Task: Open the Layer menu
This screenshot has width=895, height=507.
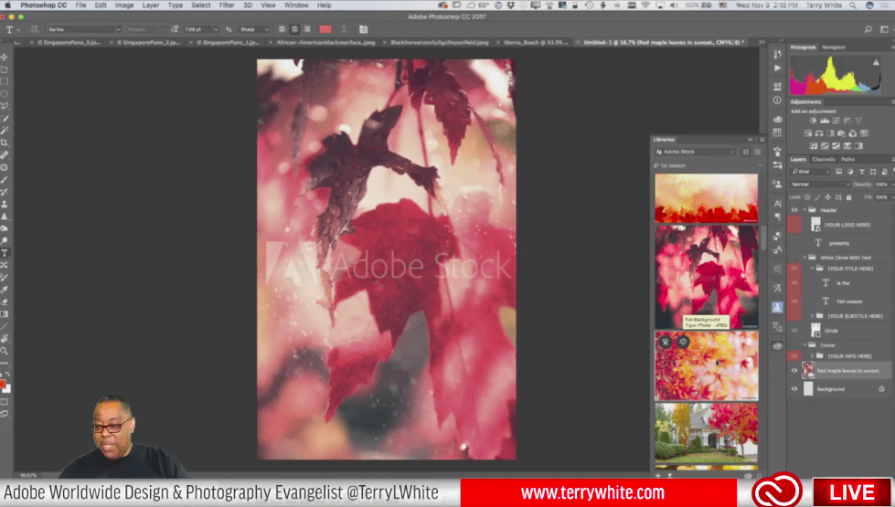Action: (x=151, y=5)
